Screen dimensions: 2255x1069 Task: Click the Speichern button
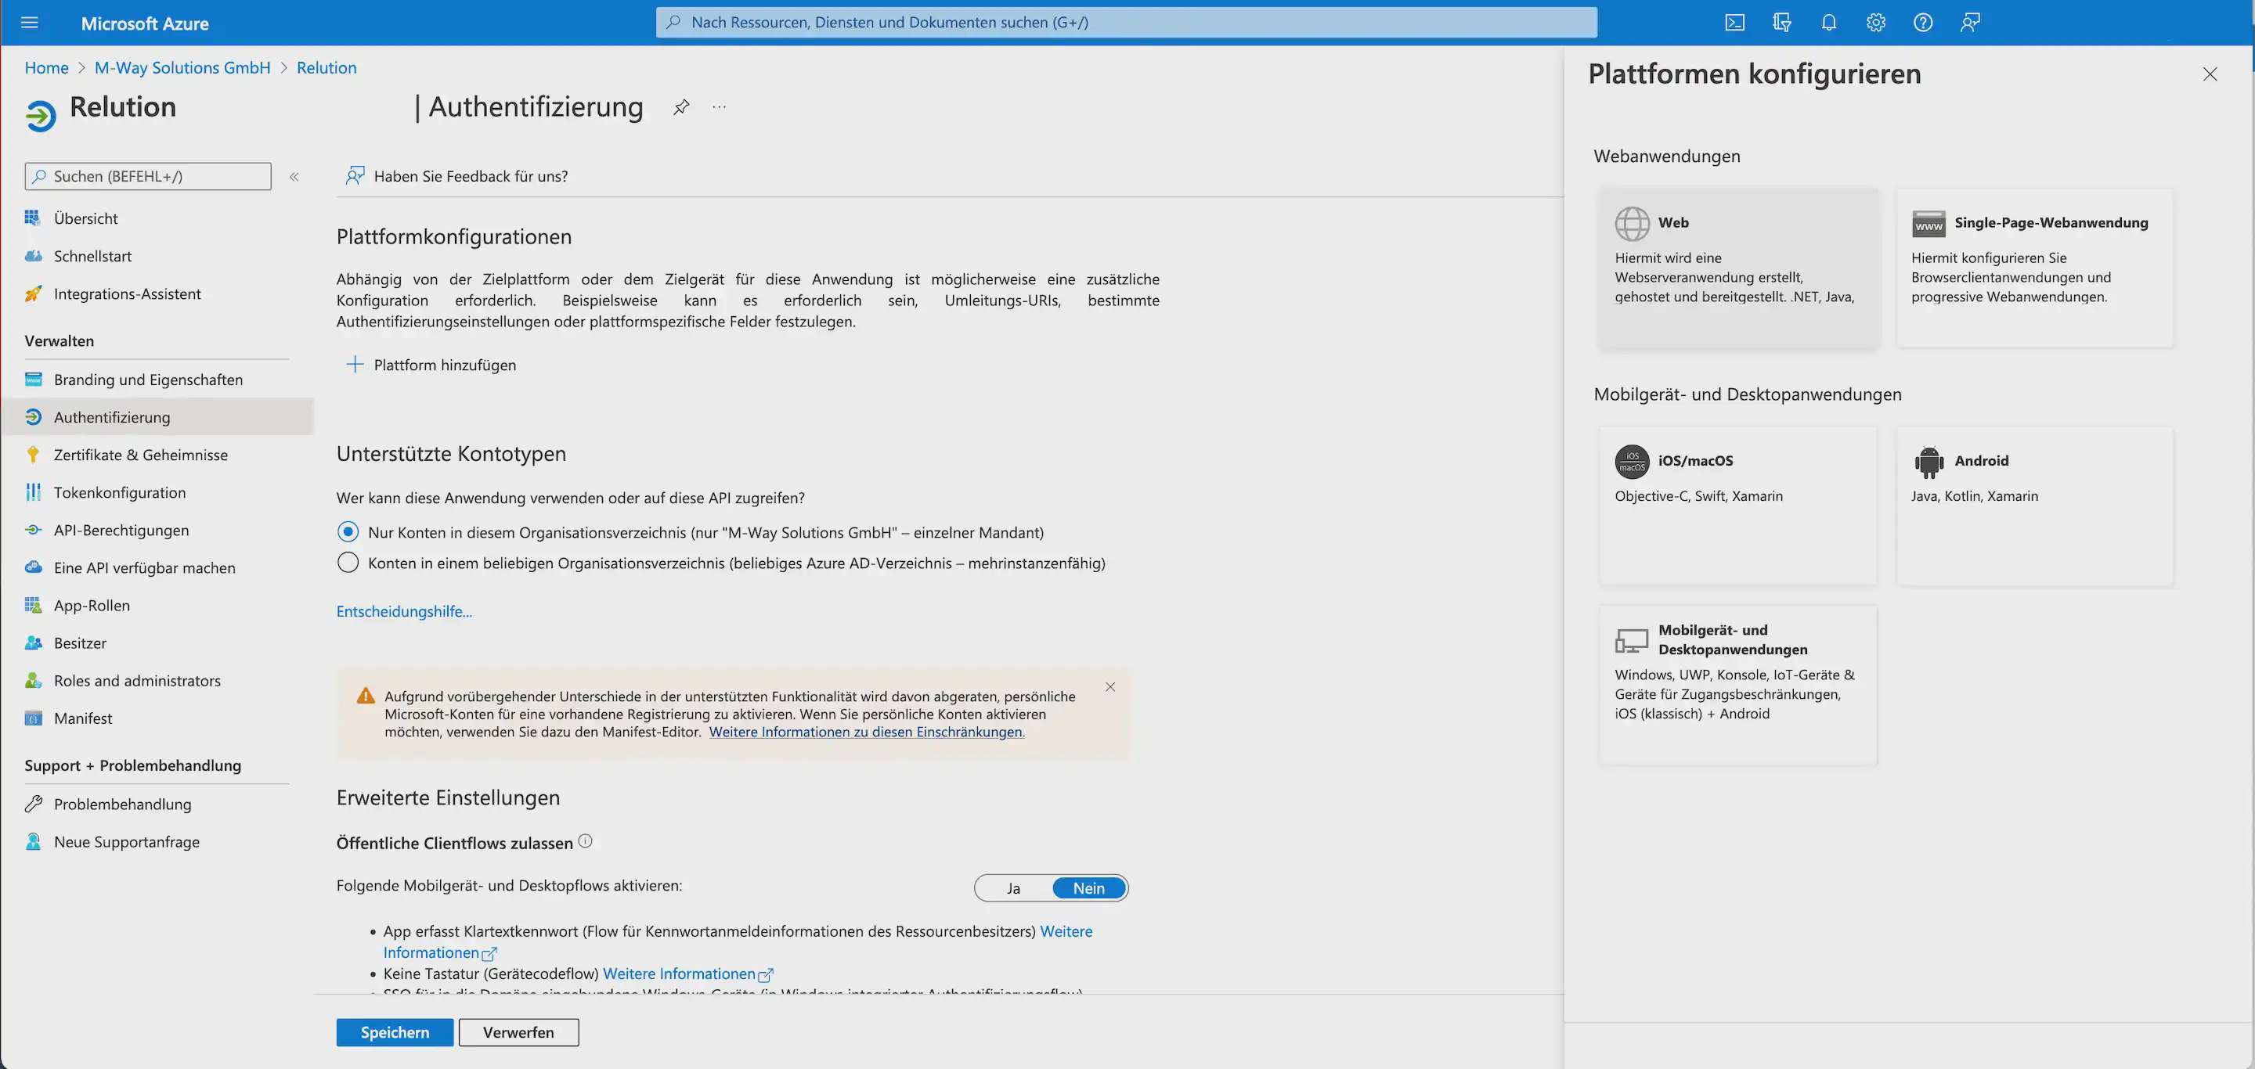394,1032
